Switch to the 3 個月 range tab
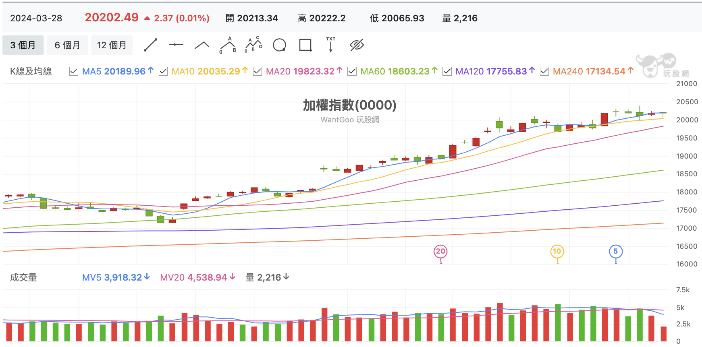This screenshot has width=702, height=347. tap(23, 45)
